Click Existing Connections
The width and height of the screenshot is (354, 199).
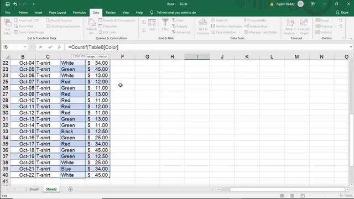click(x=63, y=26)
